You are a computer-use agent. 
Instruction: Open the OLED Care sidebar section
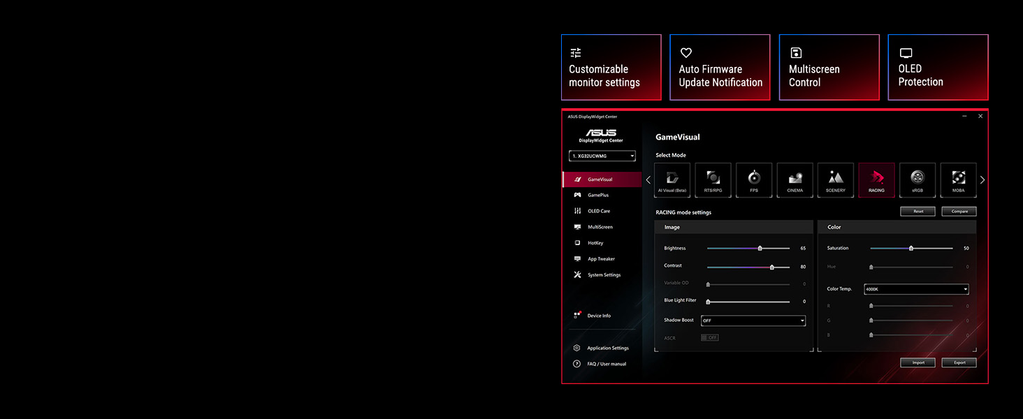click(x=602, y=211)
